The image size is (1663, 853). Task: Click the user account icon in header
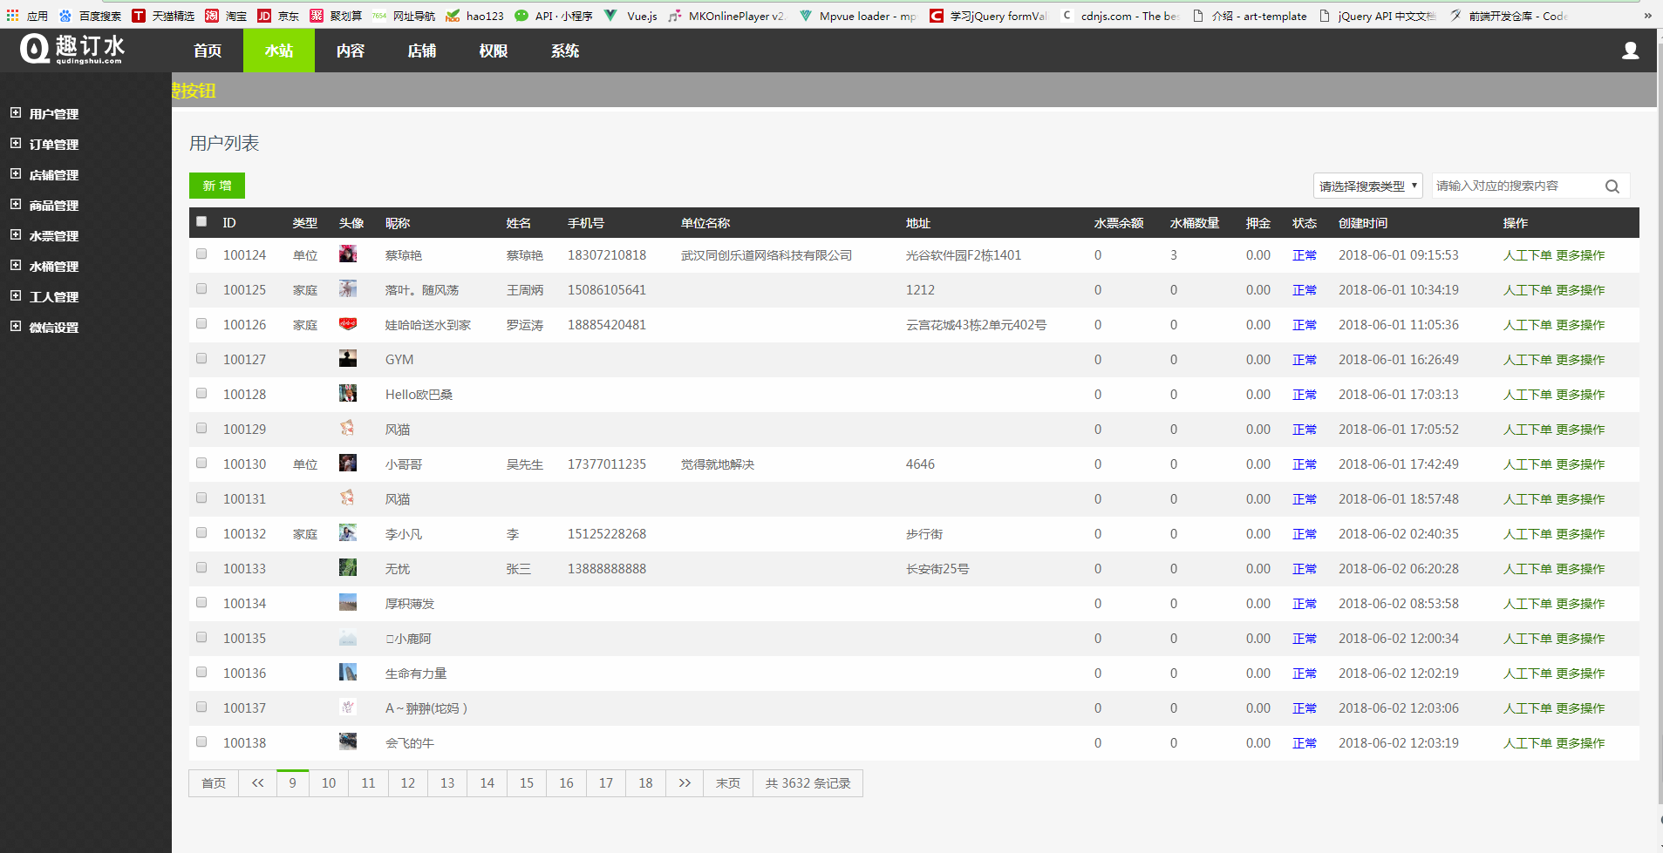pyautogui.click(x=1630, y=51)
